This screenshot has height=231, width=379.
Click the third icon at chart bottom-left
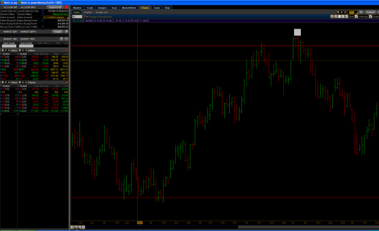point(79,227)
